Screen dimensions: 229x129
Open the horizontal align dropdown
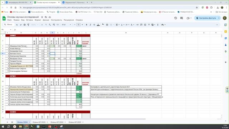118,25
